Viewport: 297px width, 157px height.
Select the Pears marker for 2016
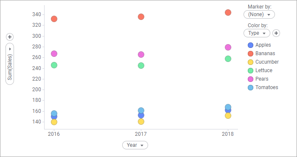(54, 53)
